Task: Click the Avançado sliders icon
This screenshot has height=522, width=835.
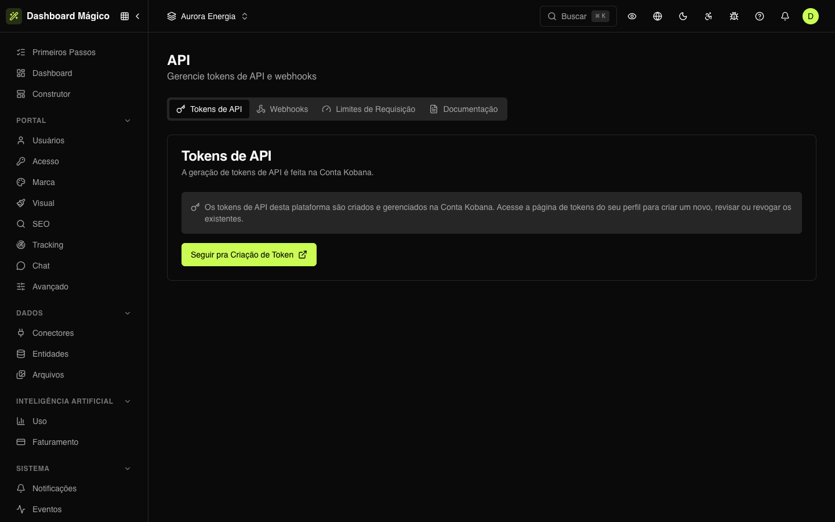Action: (x=21, y=287)
